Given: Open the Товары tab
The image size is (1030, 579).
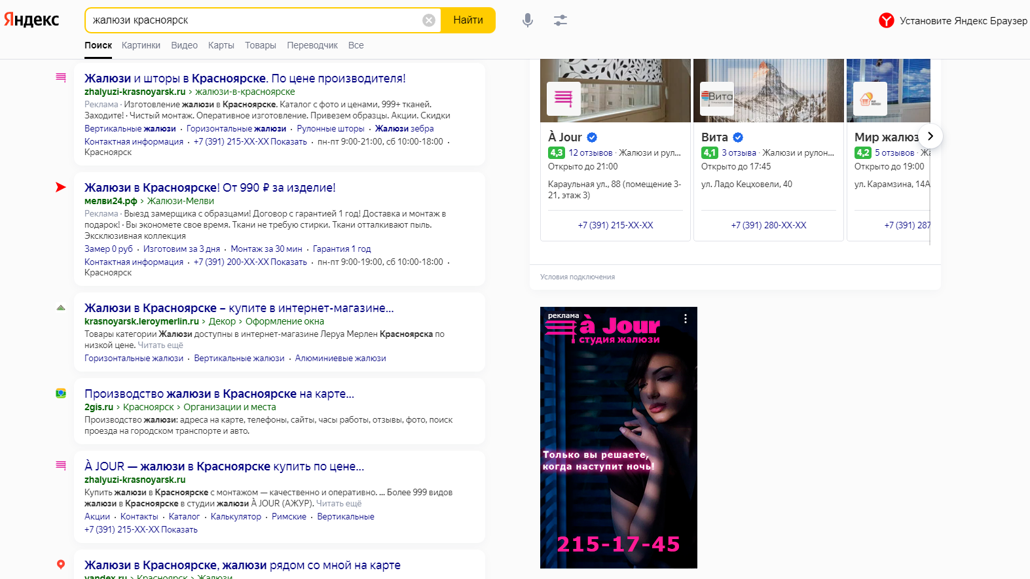Looking at the screenshot, I should coord(261,45).
